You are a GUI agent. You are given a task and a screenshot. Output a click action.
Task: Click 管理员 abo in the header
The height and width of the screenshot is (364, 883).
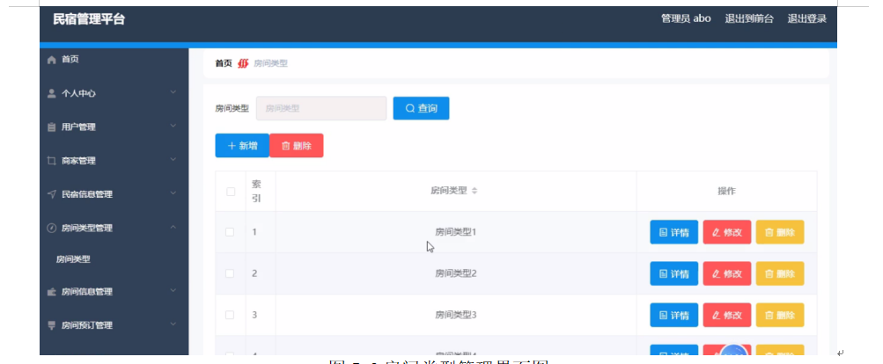686,18
